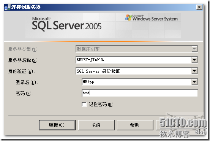Click the 服务器类型(T) label
The image size is (210, 141).
click(24, 49)
